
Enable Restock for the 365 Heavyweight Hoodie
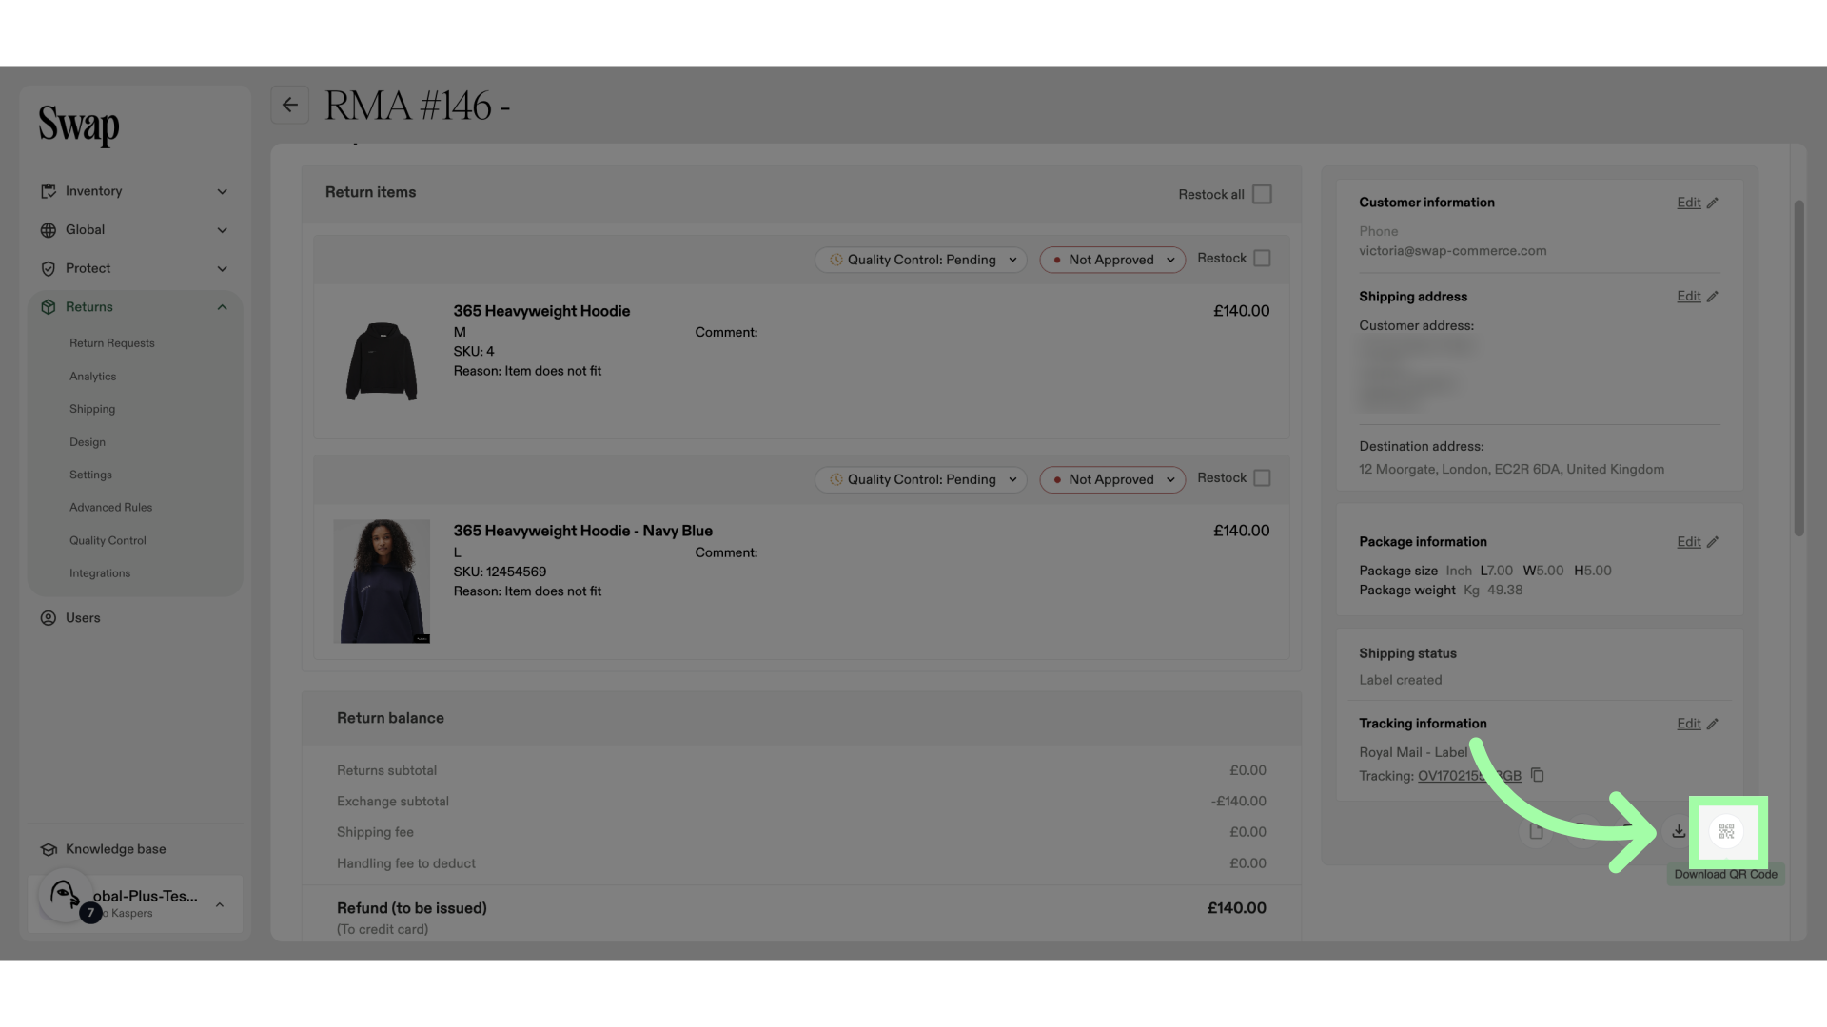(1262, 259)
